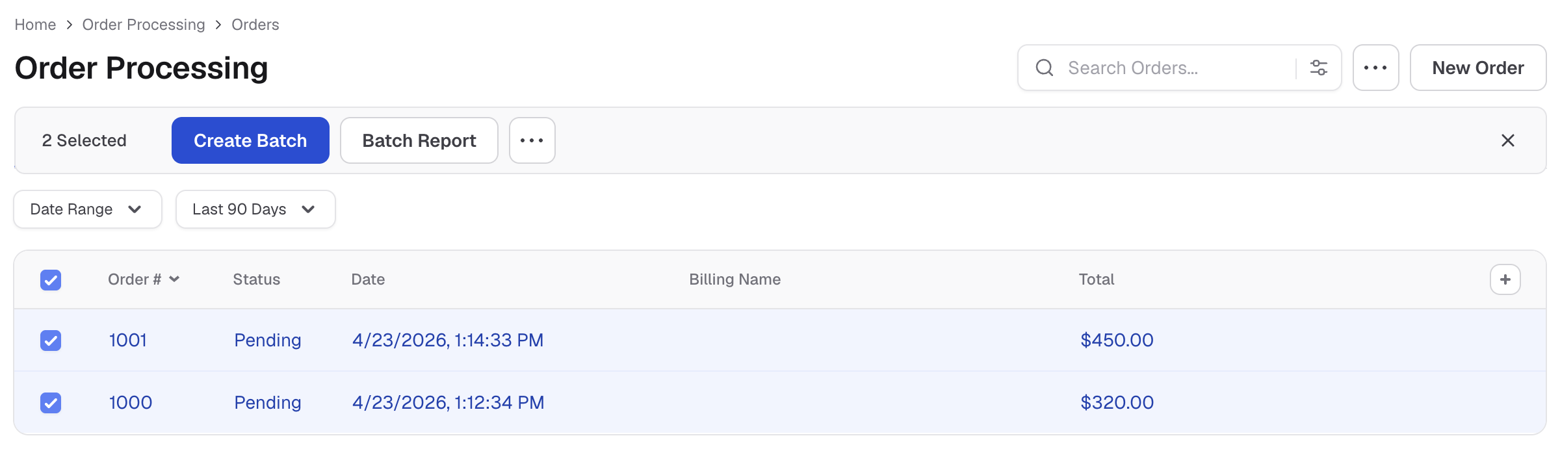The image size is (1560, 451).
Task: Uncheck order 1000 checkbox
Action: pyautogui.click(x=51, y=403)
